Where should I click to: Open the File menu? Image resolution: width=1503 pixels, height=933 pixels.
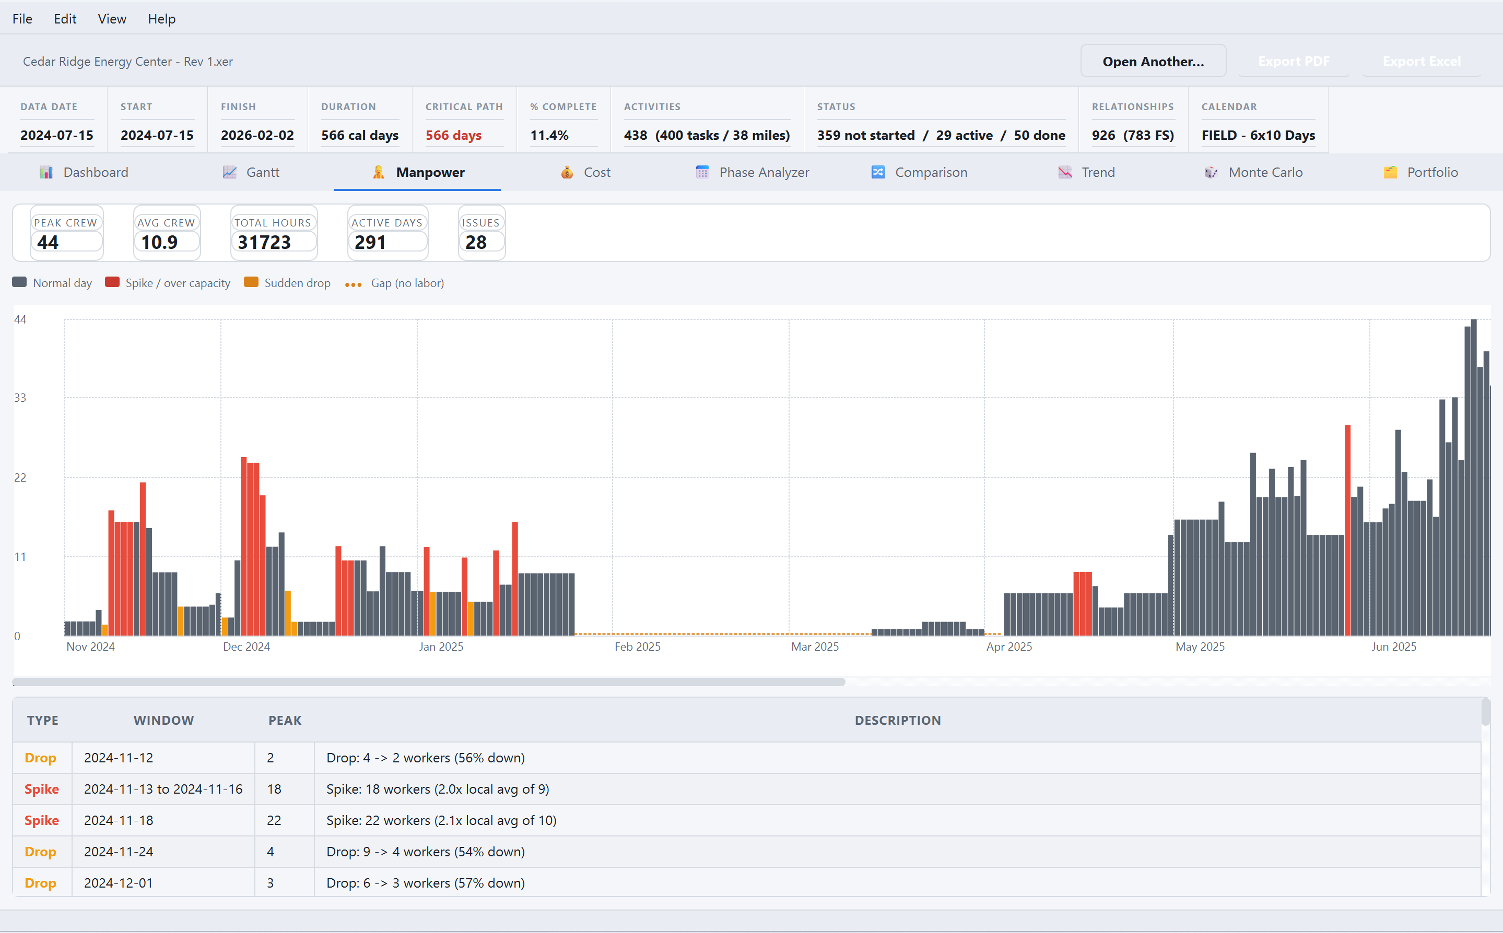pos(22,18)
